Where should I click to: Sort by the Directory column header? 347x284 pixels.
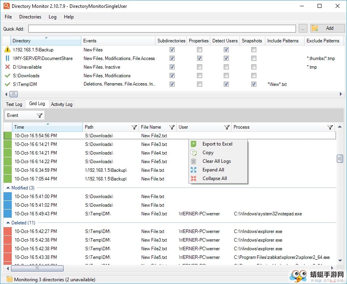click(x=46, y=41)
